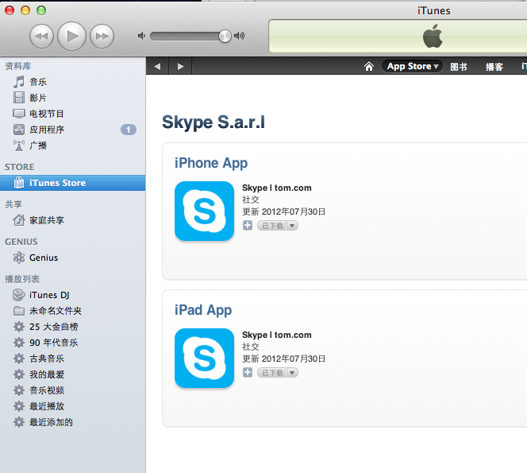Click the iPad app update date text
Viewport: 527px width, 473px height.
coord(284,359)
